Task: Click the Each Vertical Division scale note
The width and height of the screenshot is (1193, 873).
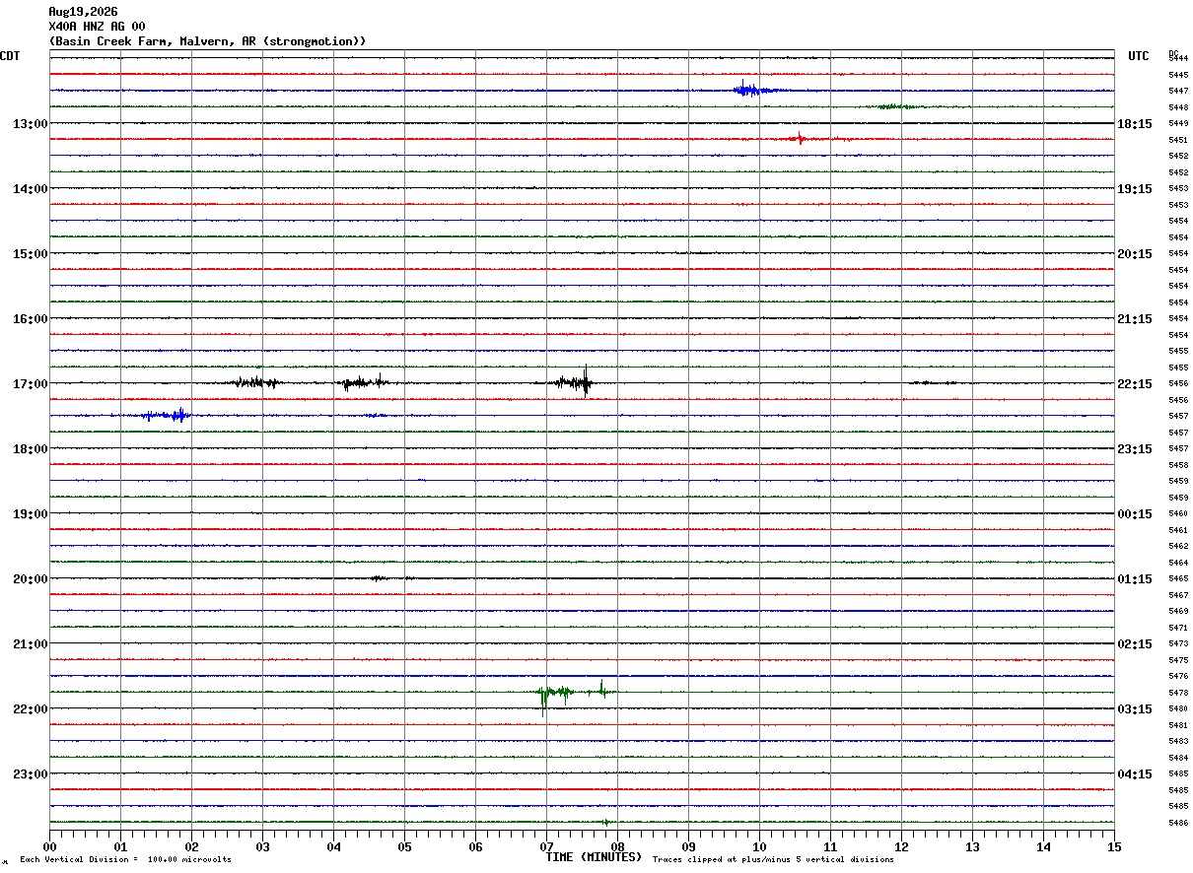Action: point(125,860)
